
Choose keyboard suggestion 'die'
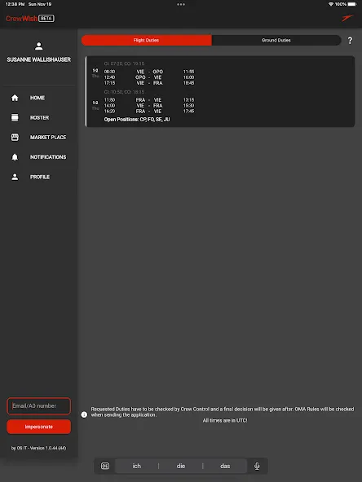(181, 466)
